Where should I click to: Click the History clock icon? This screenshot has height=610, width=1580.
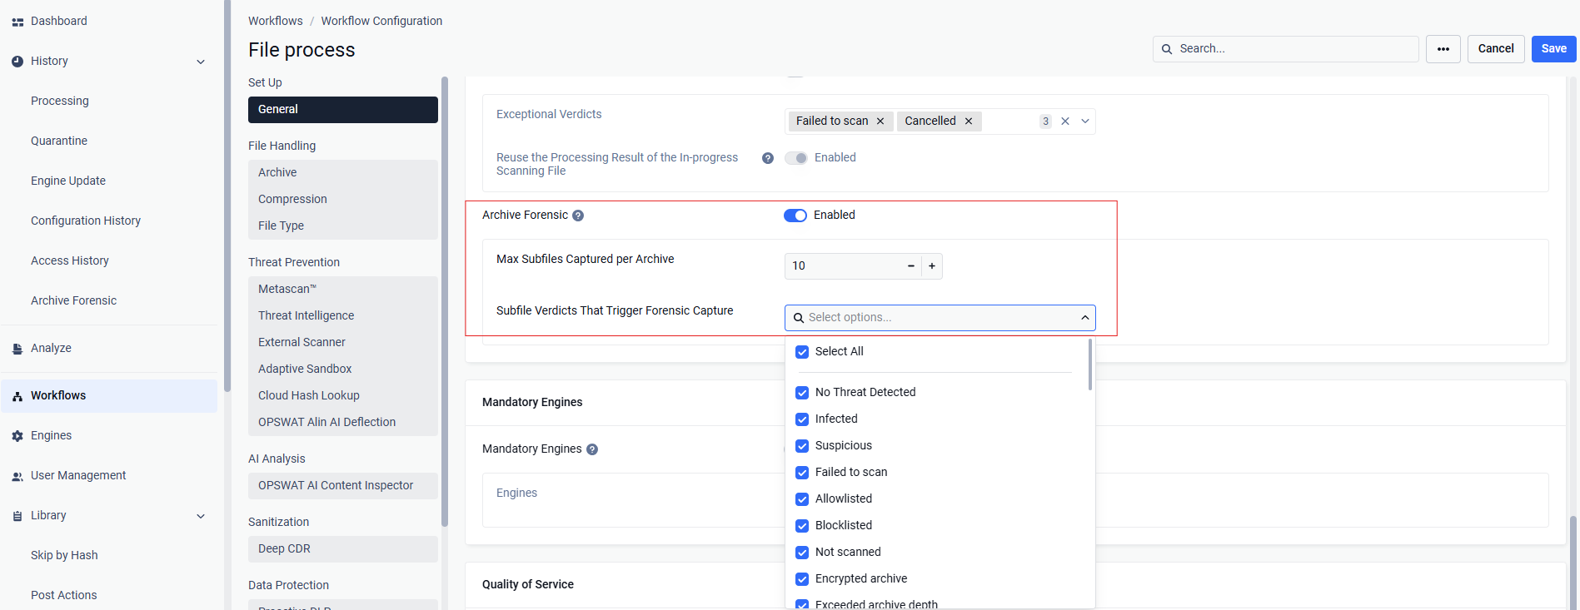pos(17,62)
